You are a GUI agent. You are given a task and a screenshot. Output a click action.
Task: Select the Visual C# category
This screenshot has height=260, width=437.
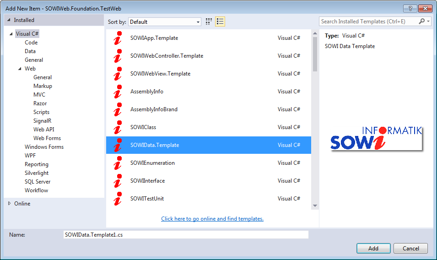27,34
